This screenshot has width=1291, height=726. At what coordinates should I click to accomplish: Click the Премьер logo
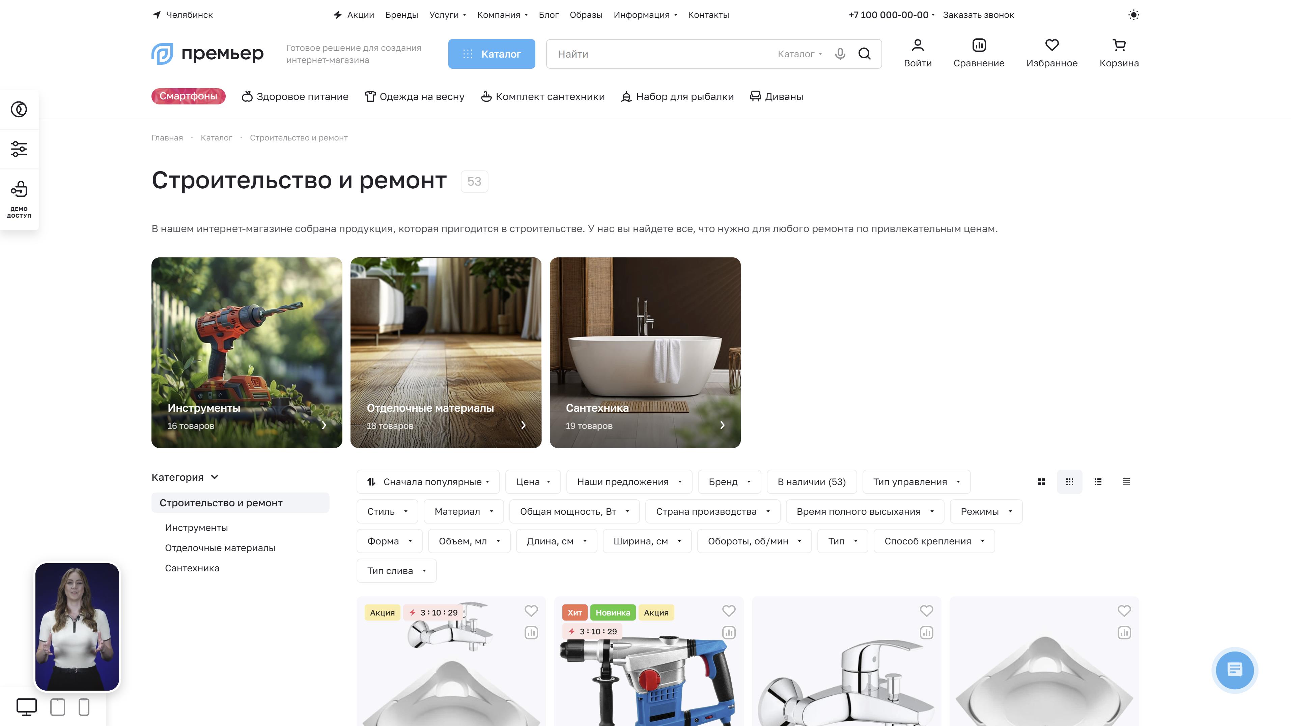pos(207,54)
